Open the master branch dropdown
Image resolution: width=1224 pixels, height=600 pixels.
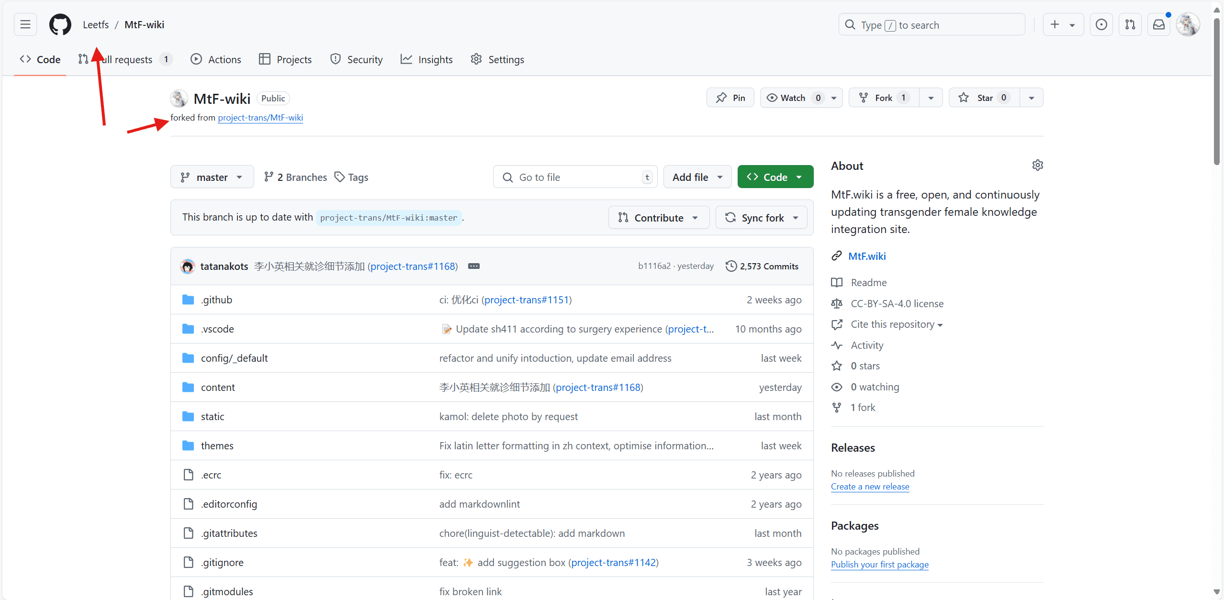click(x=212, y=177)
